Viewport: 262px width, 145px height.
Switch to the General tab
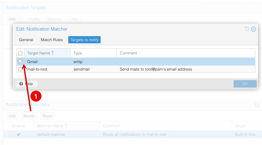[26, 40]
